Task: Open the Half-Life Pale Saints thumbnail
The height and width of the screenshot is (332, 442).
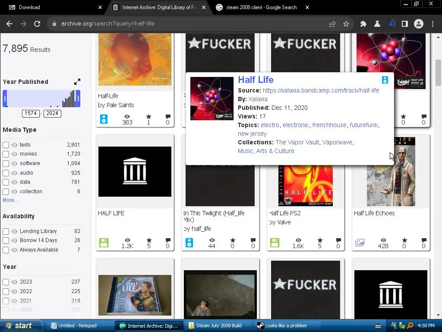Action: click(135, 59)
